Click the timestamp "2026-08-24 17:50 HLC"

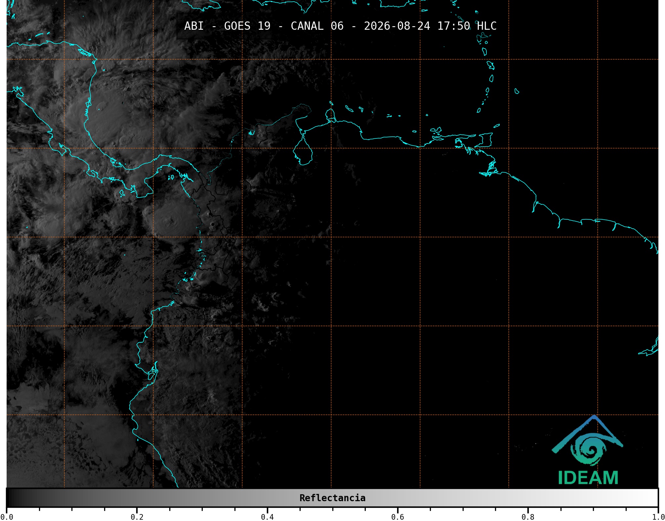coord(430,26)
